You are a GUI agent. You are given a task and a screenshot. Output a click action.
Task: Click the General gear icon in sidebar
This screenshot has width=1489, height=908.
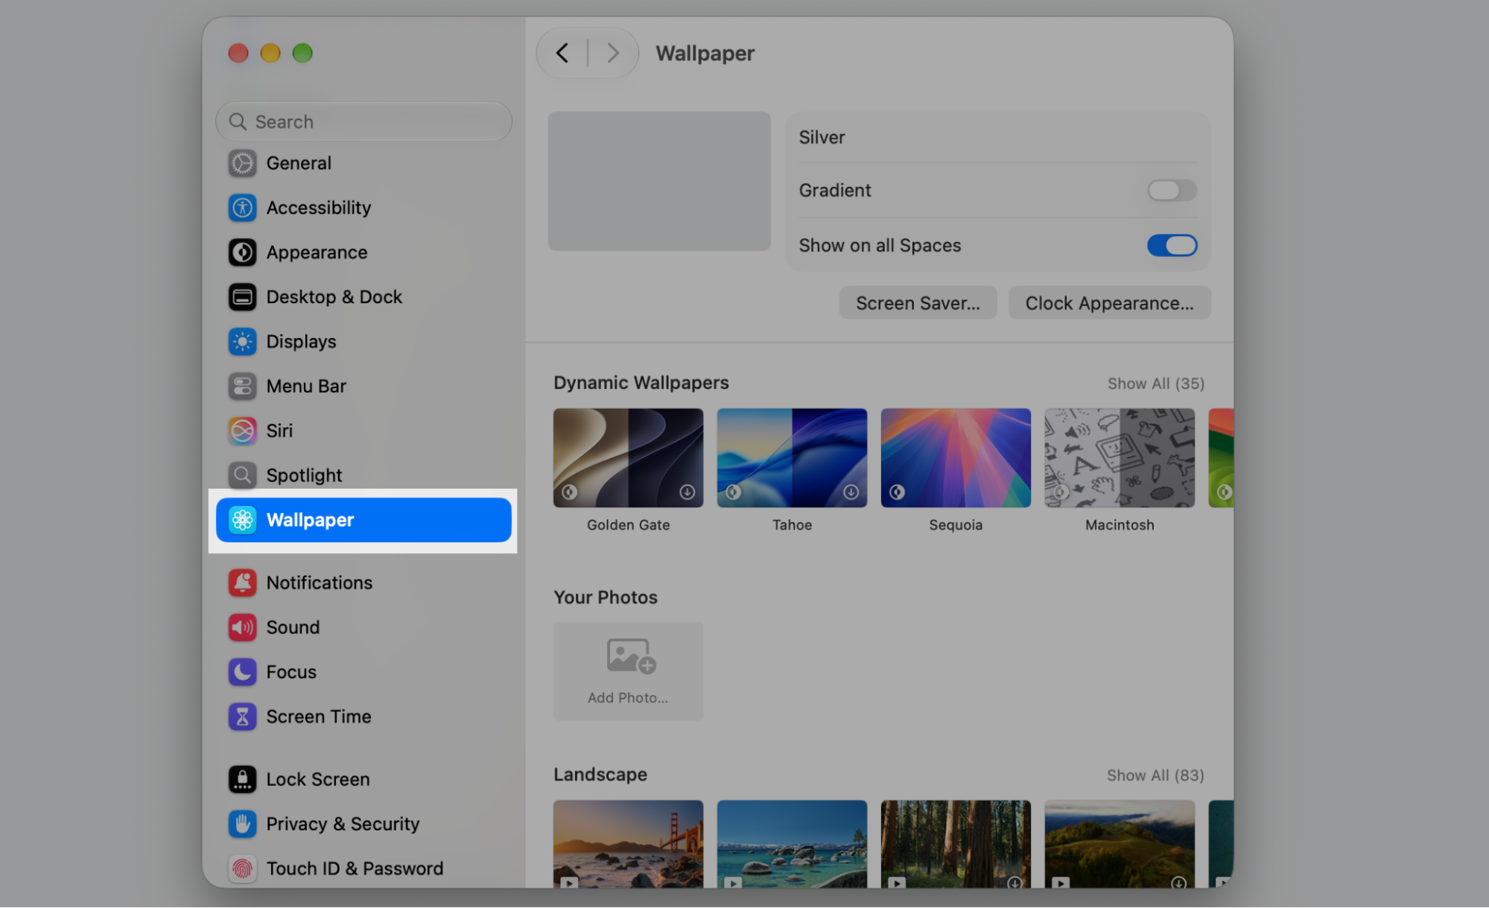pos(242,163)
